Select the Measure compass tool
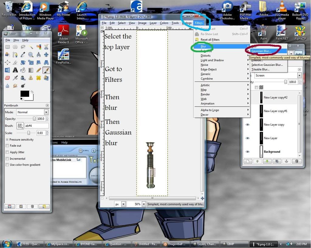Viewport: 311px width, 248px height. pyautogui.click(x=39, y=55)
